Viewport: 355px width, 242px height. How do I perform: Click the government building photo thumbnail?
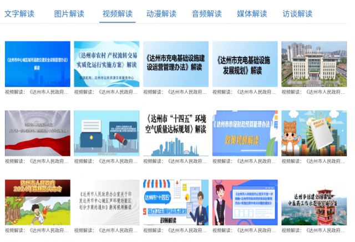pos(314,64)
